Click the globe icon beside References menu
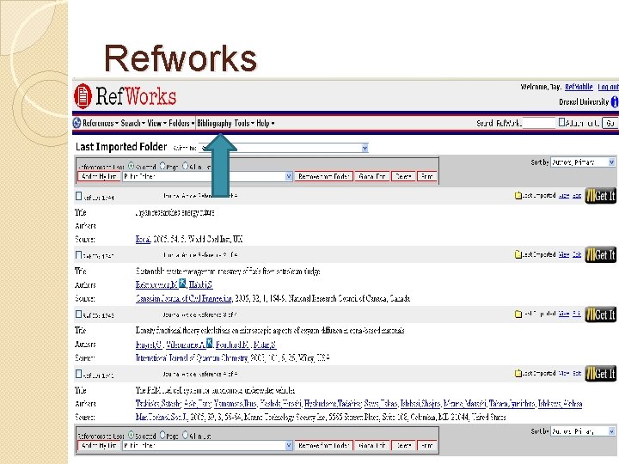Viewport: 619px width, 464px height. click(x=77, y=123)
